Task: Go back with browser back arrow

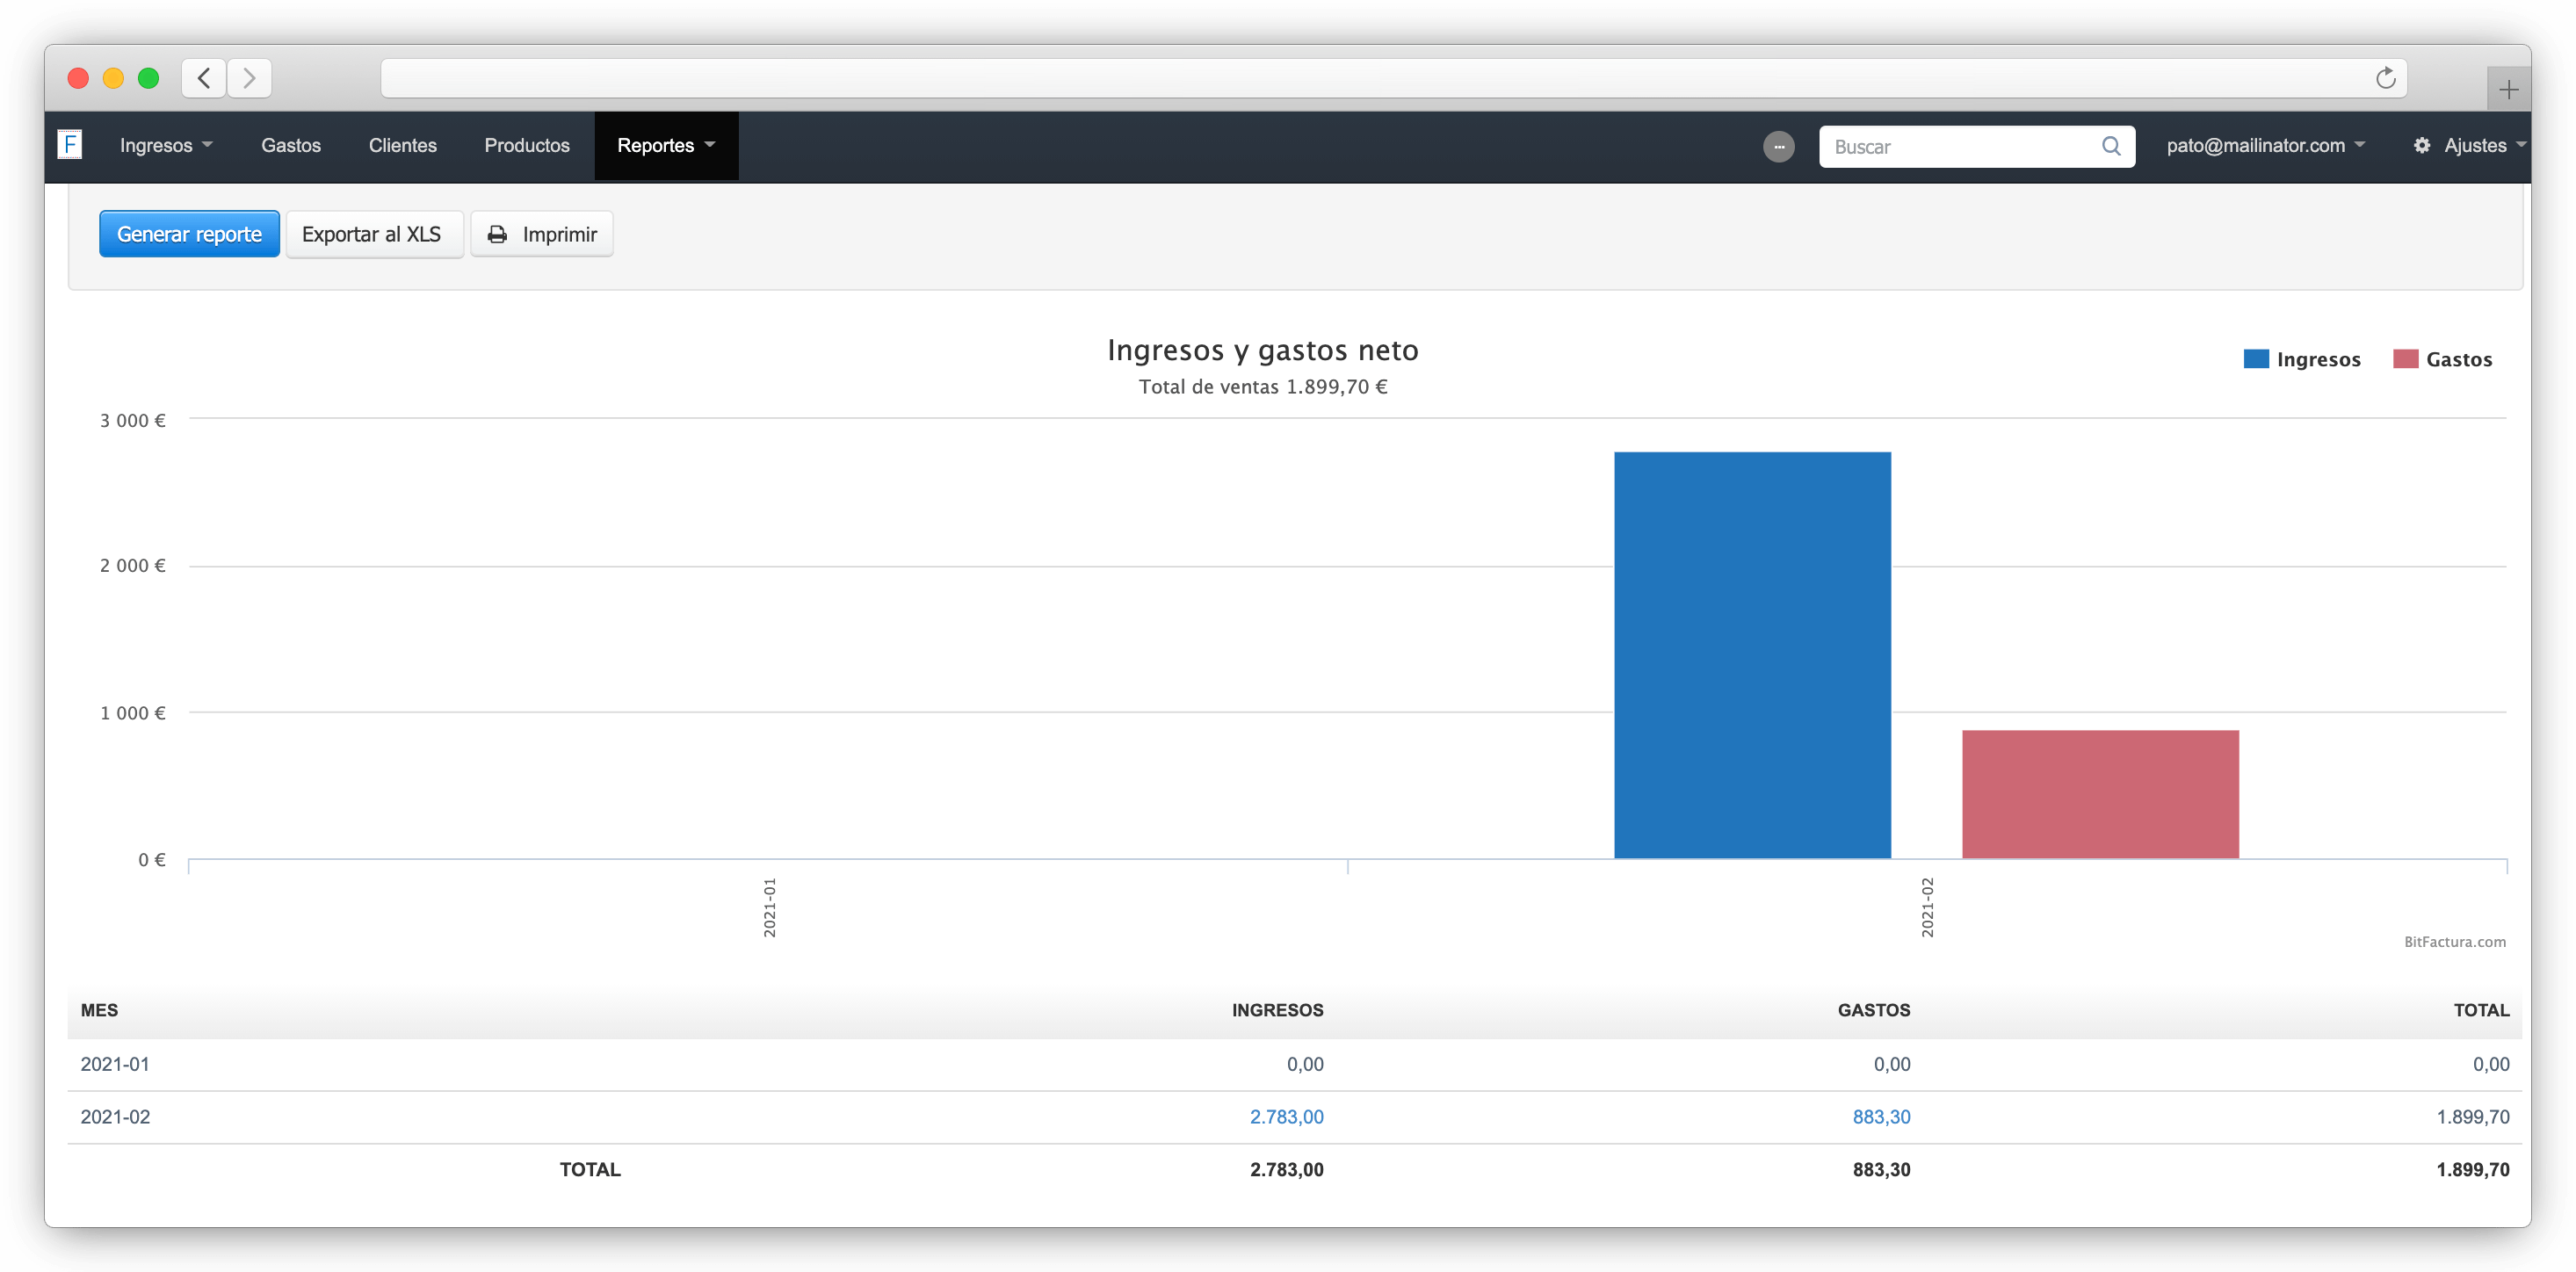Action: 204,78
